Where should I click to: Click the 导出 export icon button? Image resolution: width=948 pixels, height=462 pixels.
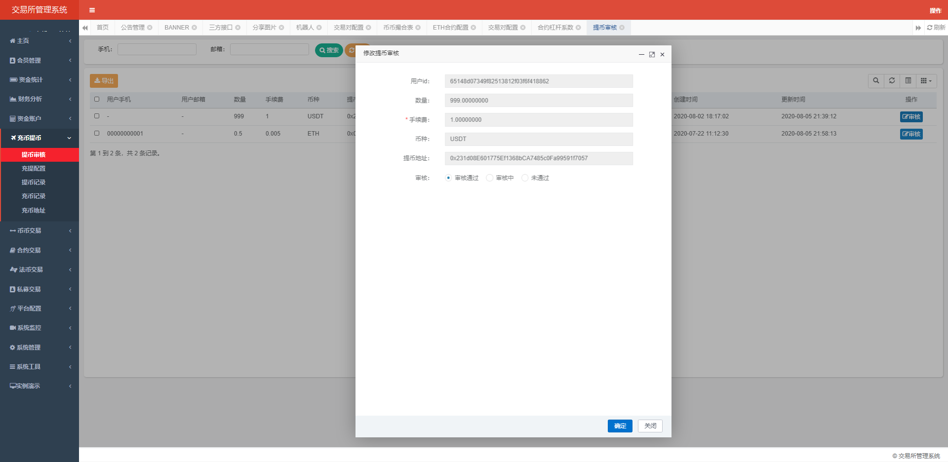point(103,80)
